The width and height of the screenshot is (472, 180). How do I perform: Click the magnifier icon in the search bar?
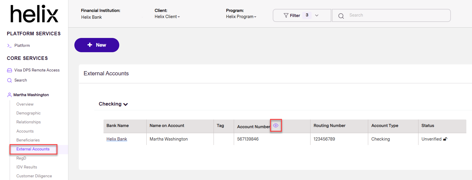point(341,16)
